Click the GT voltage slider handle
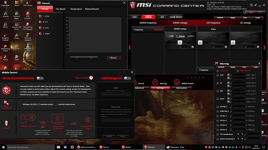The image size is (268, 150). [233, 42]
